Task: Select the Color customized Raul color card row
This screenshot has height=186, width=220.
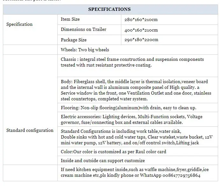Action: click(x=113, y=152)
